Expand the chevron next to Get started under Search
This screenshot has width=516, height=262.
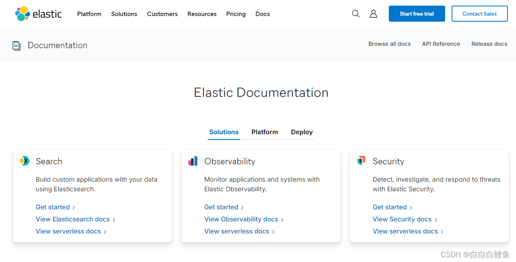coord(74,207)
